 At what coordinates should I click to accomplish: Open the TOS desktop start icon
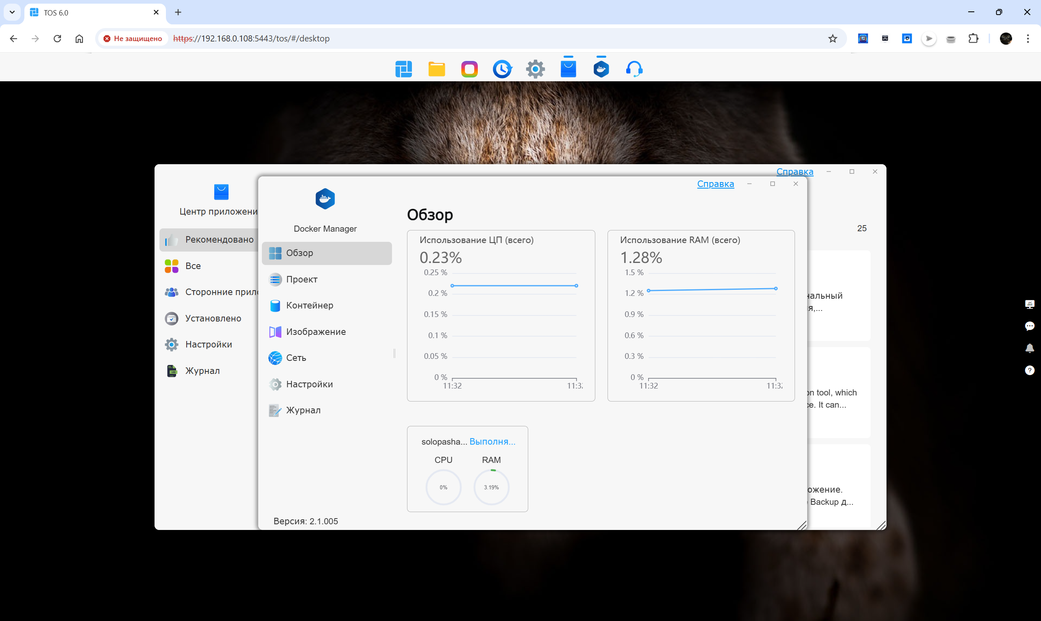pyautogui.click(x=403, y=69)
